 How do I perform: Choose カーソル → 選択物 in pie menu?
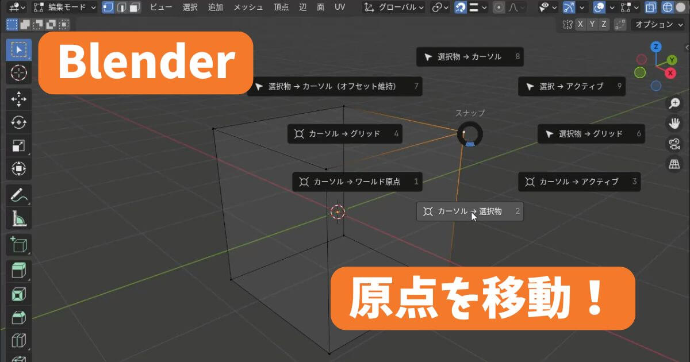coord(470,211)
